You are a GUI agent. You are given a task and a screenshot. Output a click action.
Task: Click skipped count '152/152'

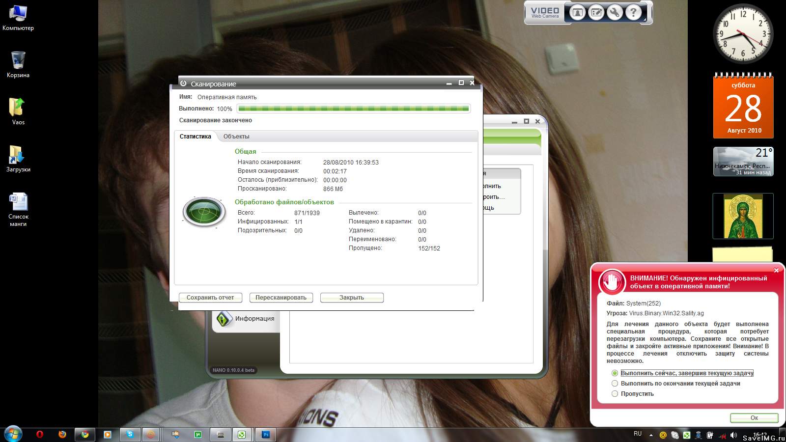pyautogui.click(x=429, y=249)
